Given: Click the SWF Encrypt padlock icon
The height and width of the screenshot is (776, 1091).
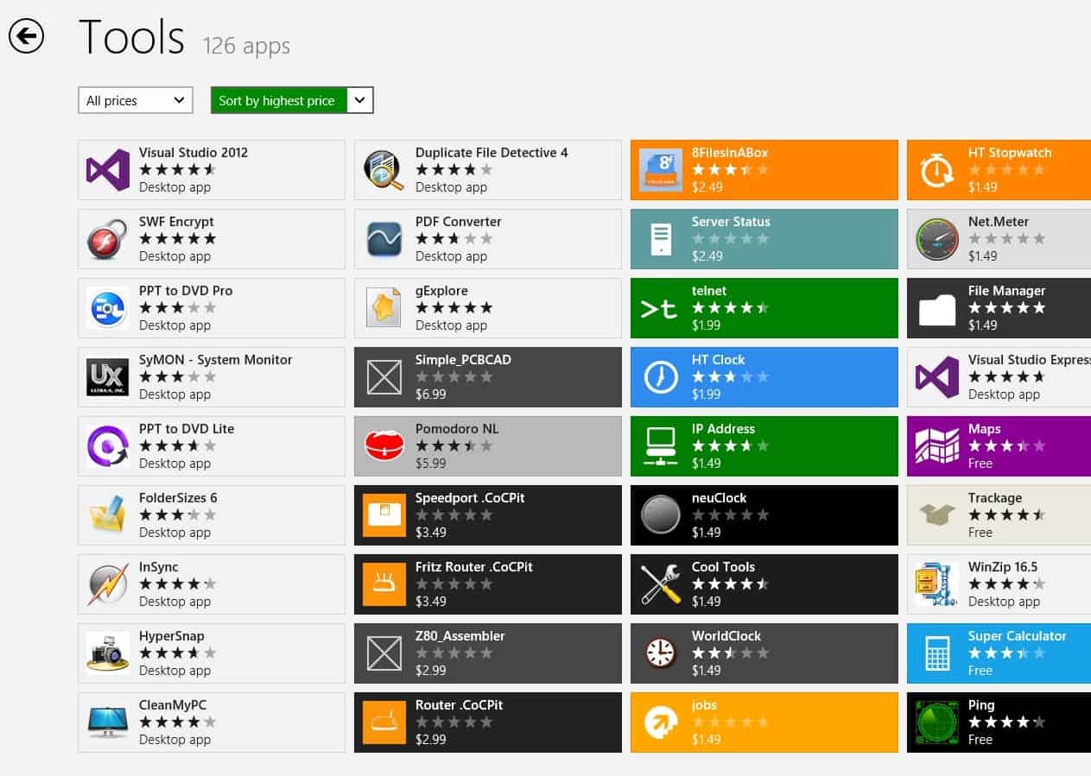Looking at the screenshot, I should pos(108,239).
